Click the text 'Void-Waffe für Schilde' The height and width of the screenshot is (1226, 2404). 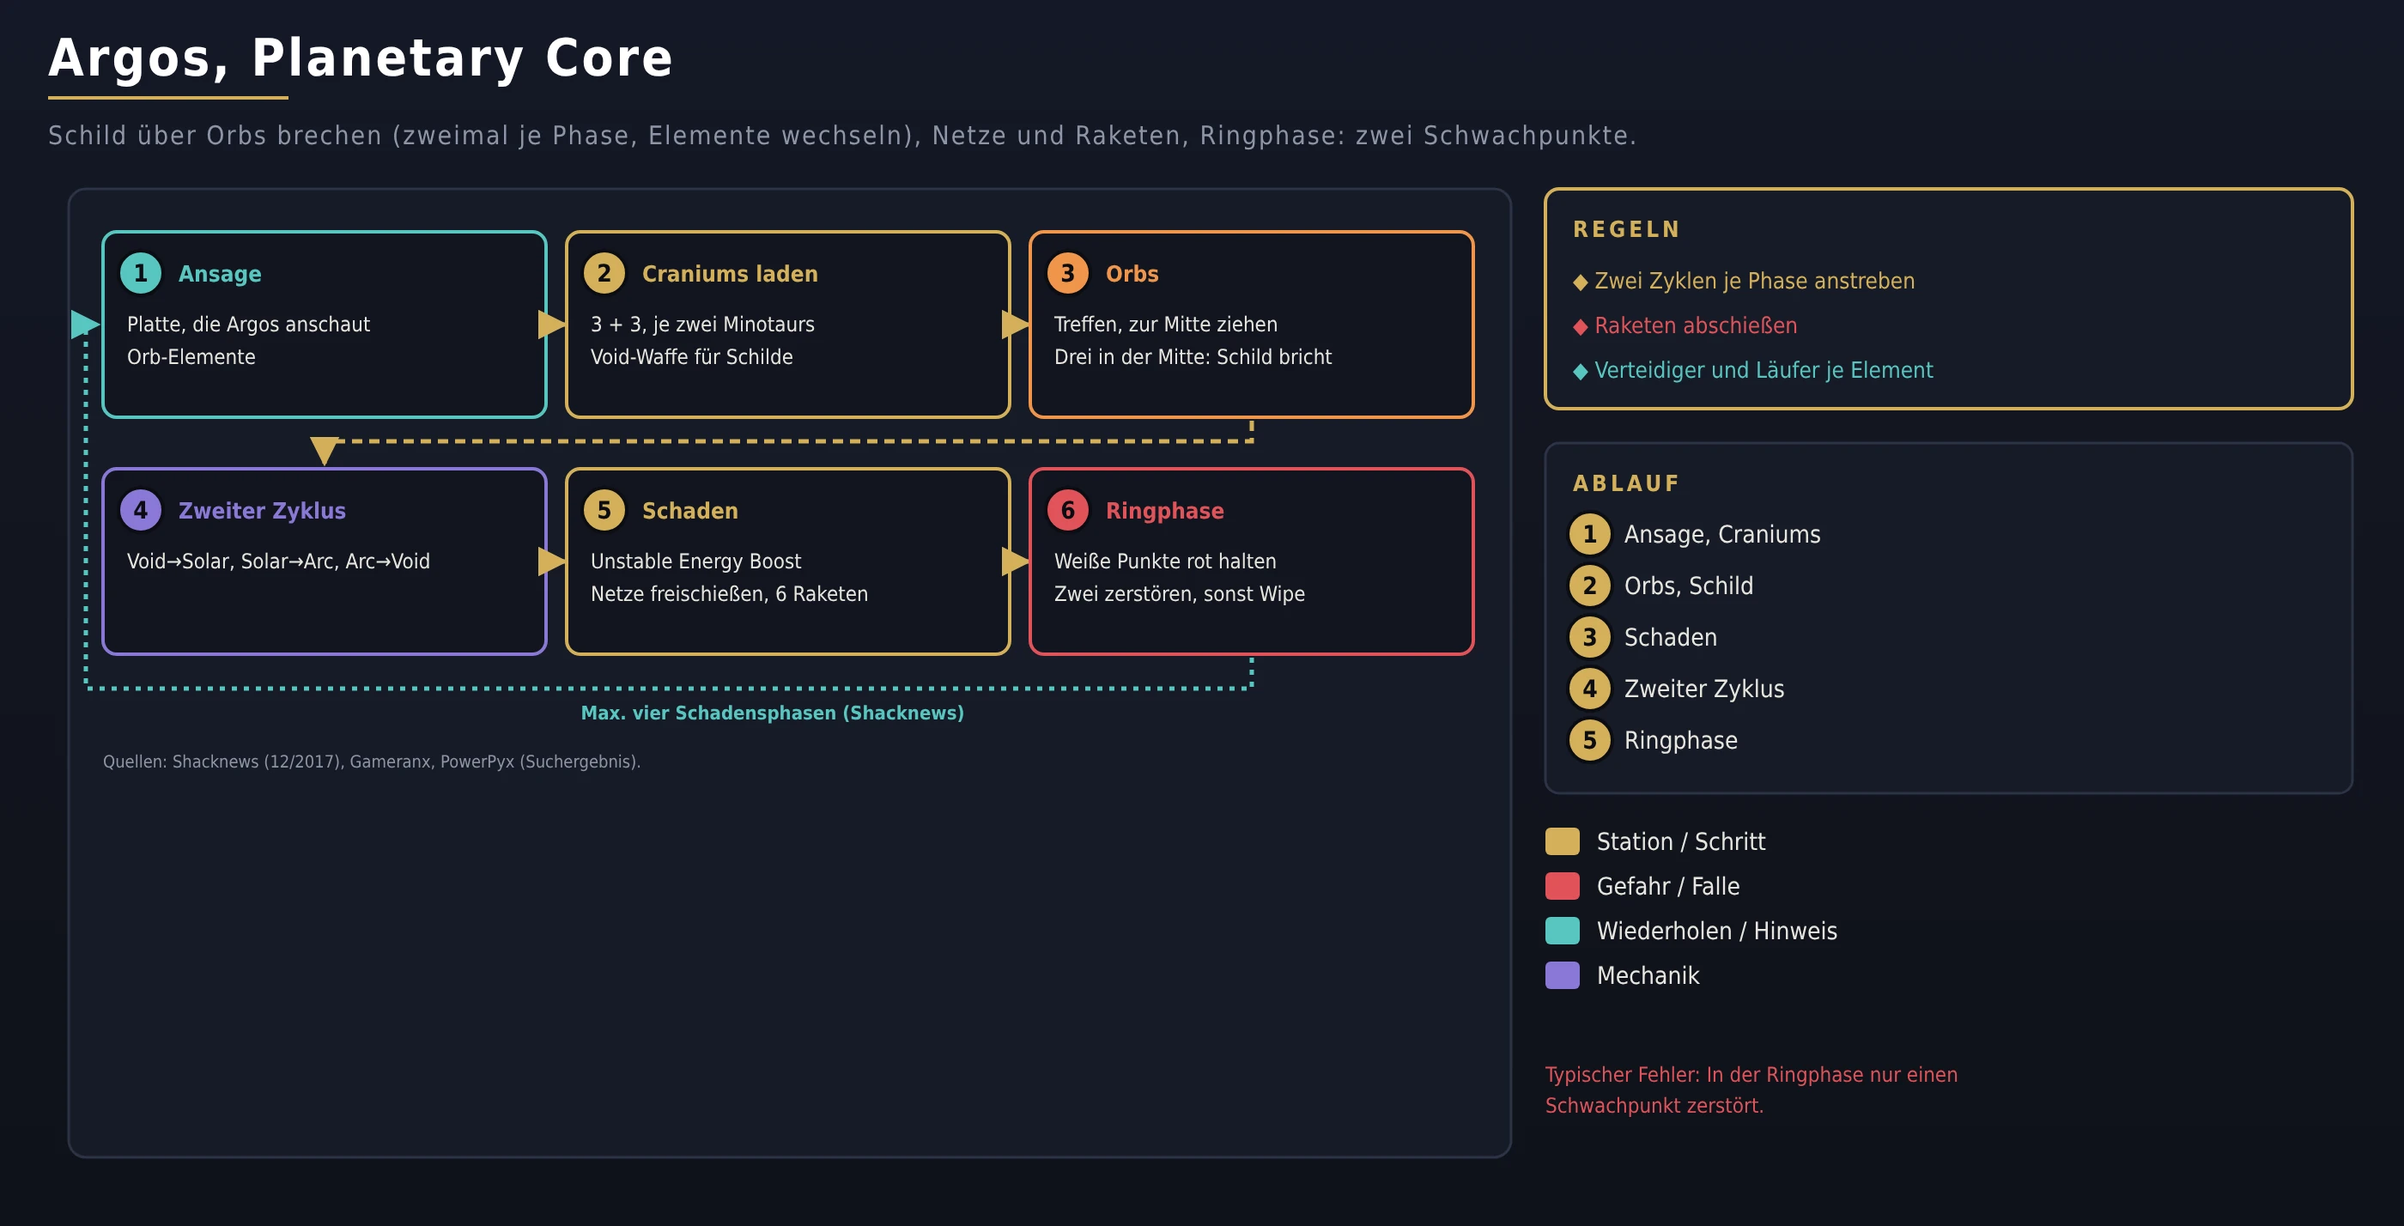(x=691, y=357)
